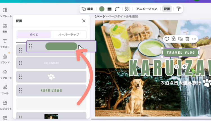Click the 編集 shape edit button
Screen dimensions: 211x121
coord(87,9)
